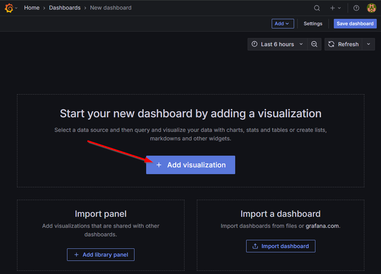Image resolution: width=381 pixels, height=274 pixels.
Task: Zoom out the time range with magnifier icon
Action: pyautogui.click(x=314, y=44)
